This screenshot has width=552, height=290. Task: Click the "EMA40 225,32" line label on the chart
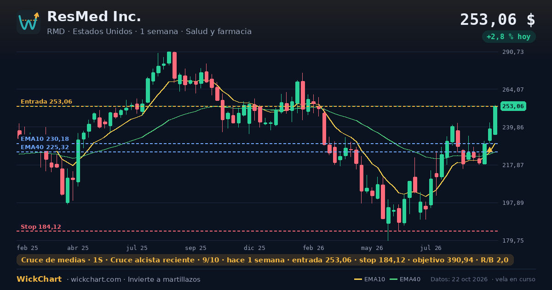pyautogui.click(x=45, y=147)
